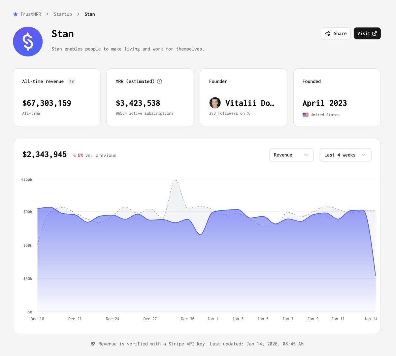Click the Dec 30 axis label
Viewport: 396px width, 356px height.
click(187, 319)
